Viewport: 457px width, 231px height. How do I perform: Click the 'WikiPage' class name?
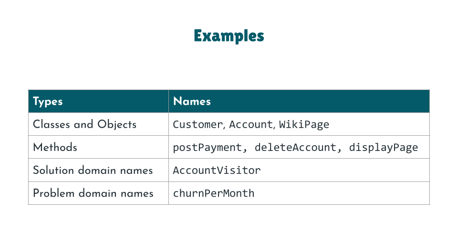click(x=304, y=125)
